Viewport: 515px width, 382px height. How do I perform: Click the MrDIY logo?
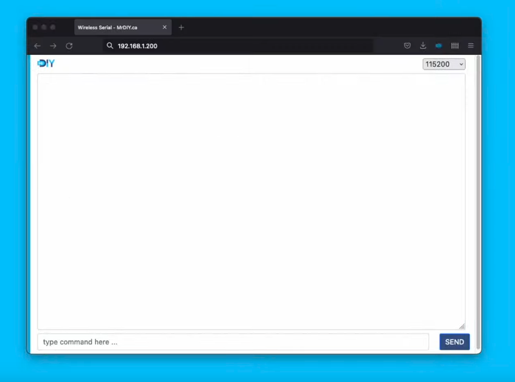point(46,63)
